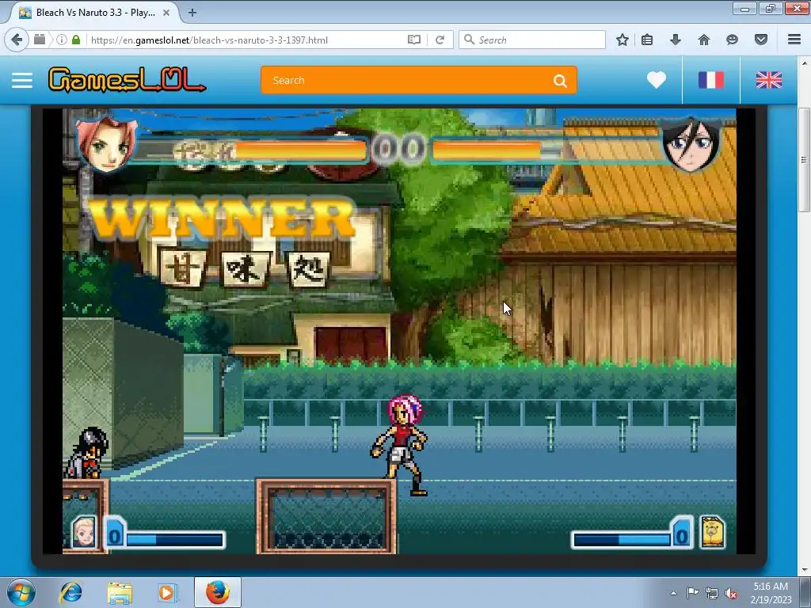This screenshot has width=811, height=608.
Task: Bookmark this page with the star icon
Action: point(623,40)
